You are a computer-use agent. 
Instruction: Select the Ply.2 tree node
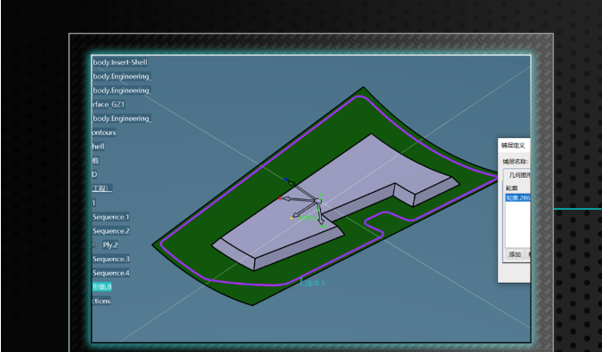pyautogui.click(x=110, y=245)
